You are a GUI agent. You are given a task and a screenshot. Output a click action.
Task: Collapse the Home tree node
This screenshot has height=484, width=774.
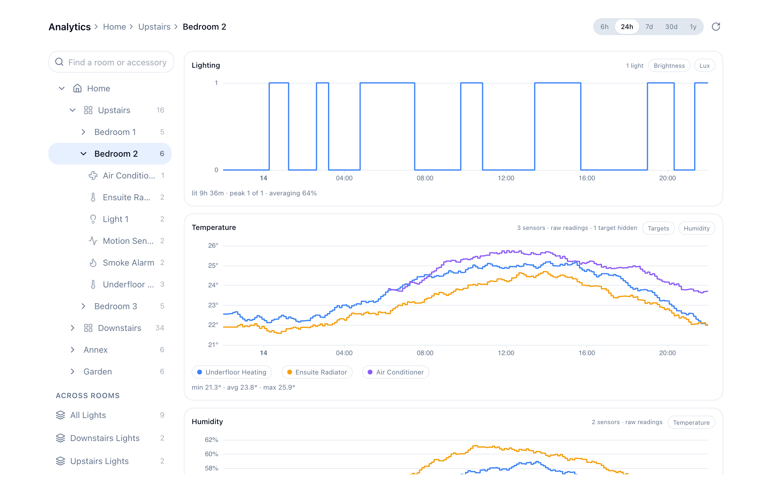click(62, 88)
